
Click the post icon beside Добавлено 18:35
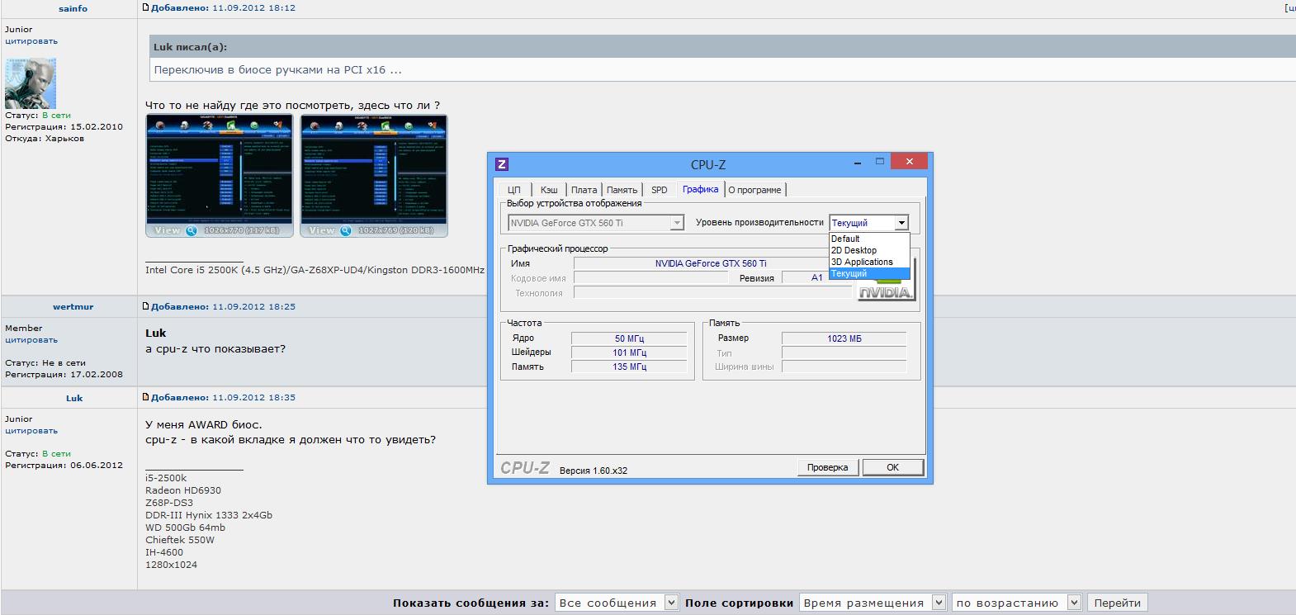pos(146,397)
